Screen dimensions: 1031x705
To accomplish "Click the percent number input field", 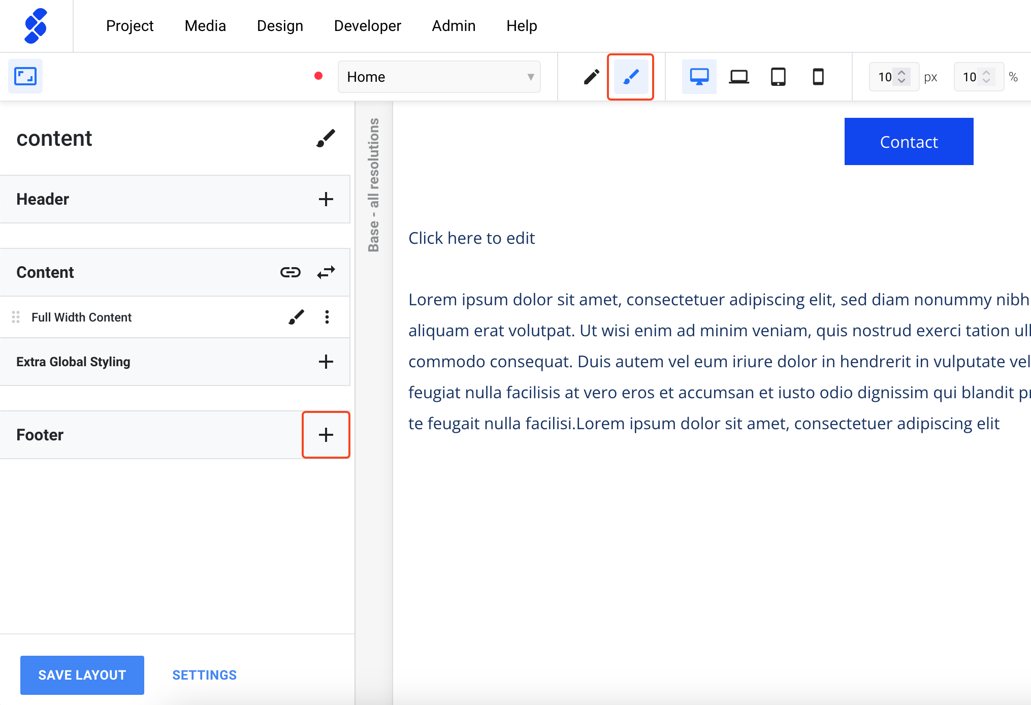I will click(979, 77).
